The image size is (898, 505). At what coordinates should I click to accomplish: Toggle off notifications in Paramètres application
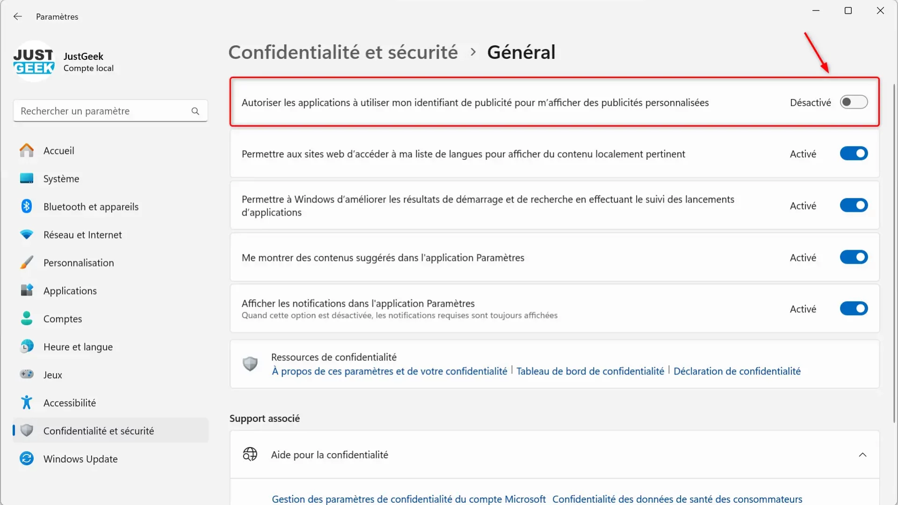tap(854, 309)
